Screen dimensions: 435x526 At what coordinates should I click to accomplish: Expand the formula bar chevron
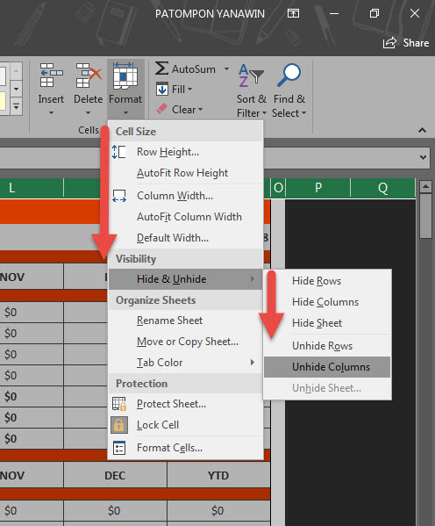tap(424, 157)
